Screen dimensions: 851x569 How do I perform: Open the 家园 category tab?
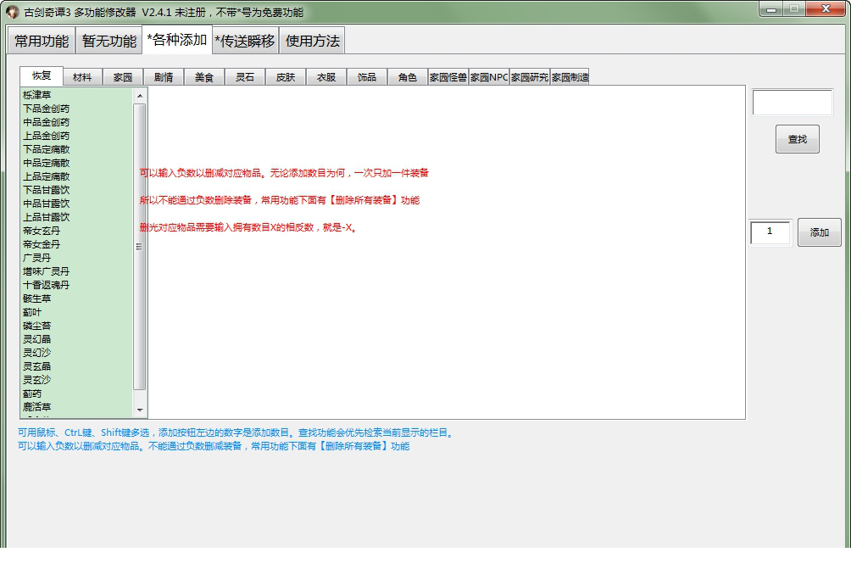(123, 77)
